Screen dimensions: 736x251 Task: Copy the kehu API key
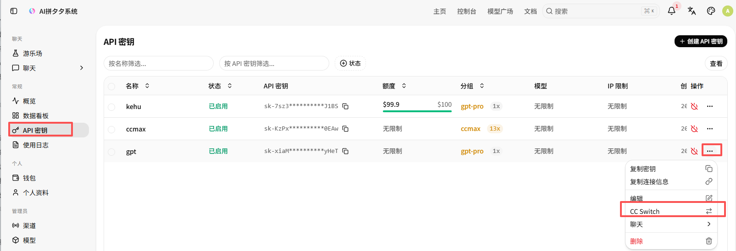345,106
